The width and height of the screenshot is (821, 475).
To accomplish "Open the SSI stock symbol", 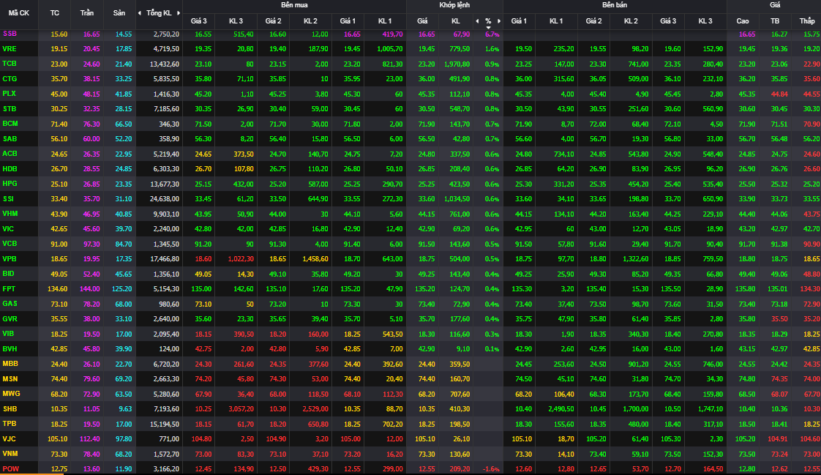I will pyautogui.click(x=8, y=198).
